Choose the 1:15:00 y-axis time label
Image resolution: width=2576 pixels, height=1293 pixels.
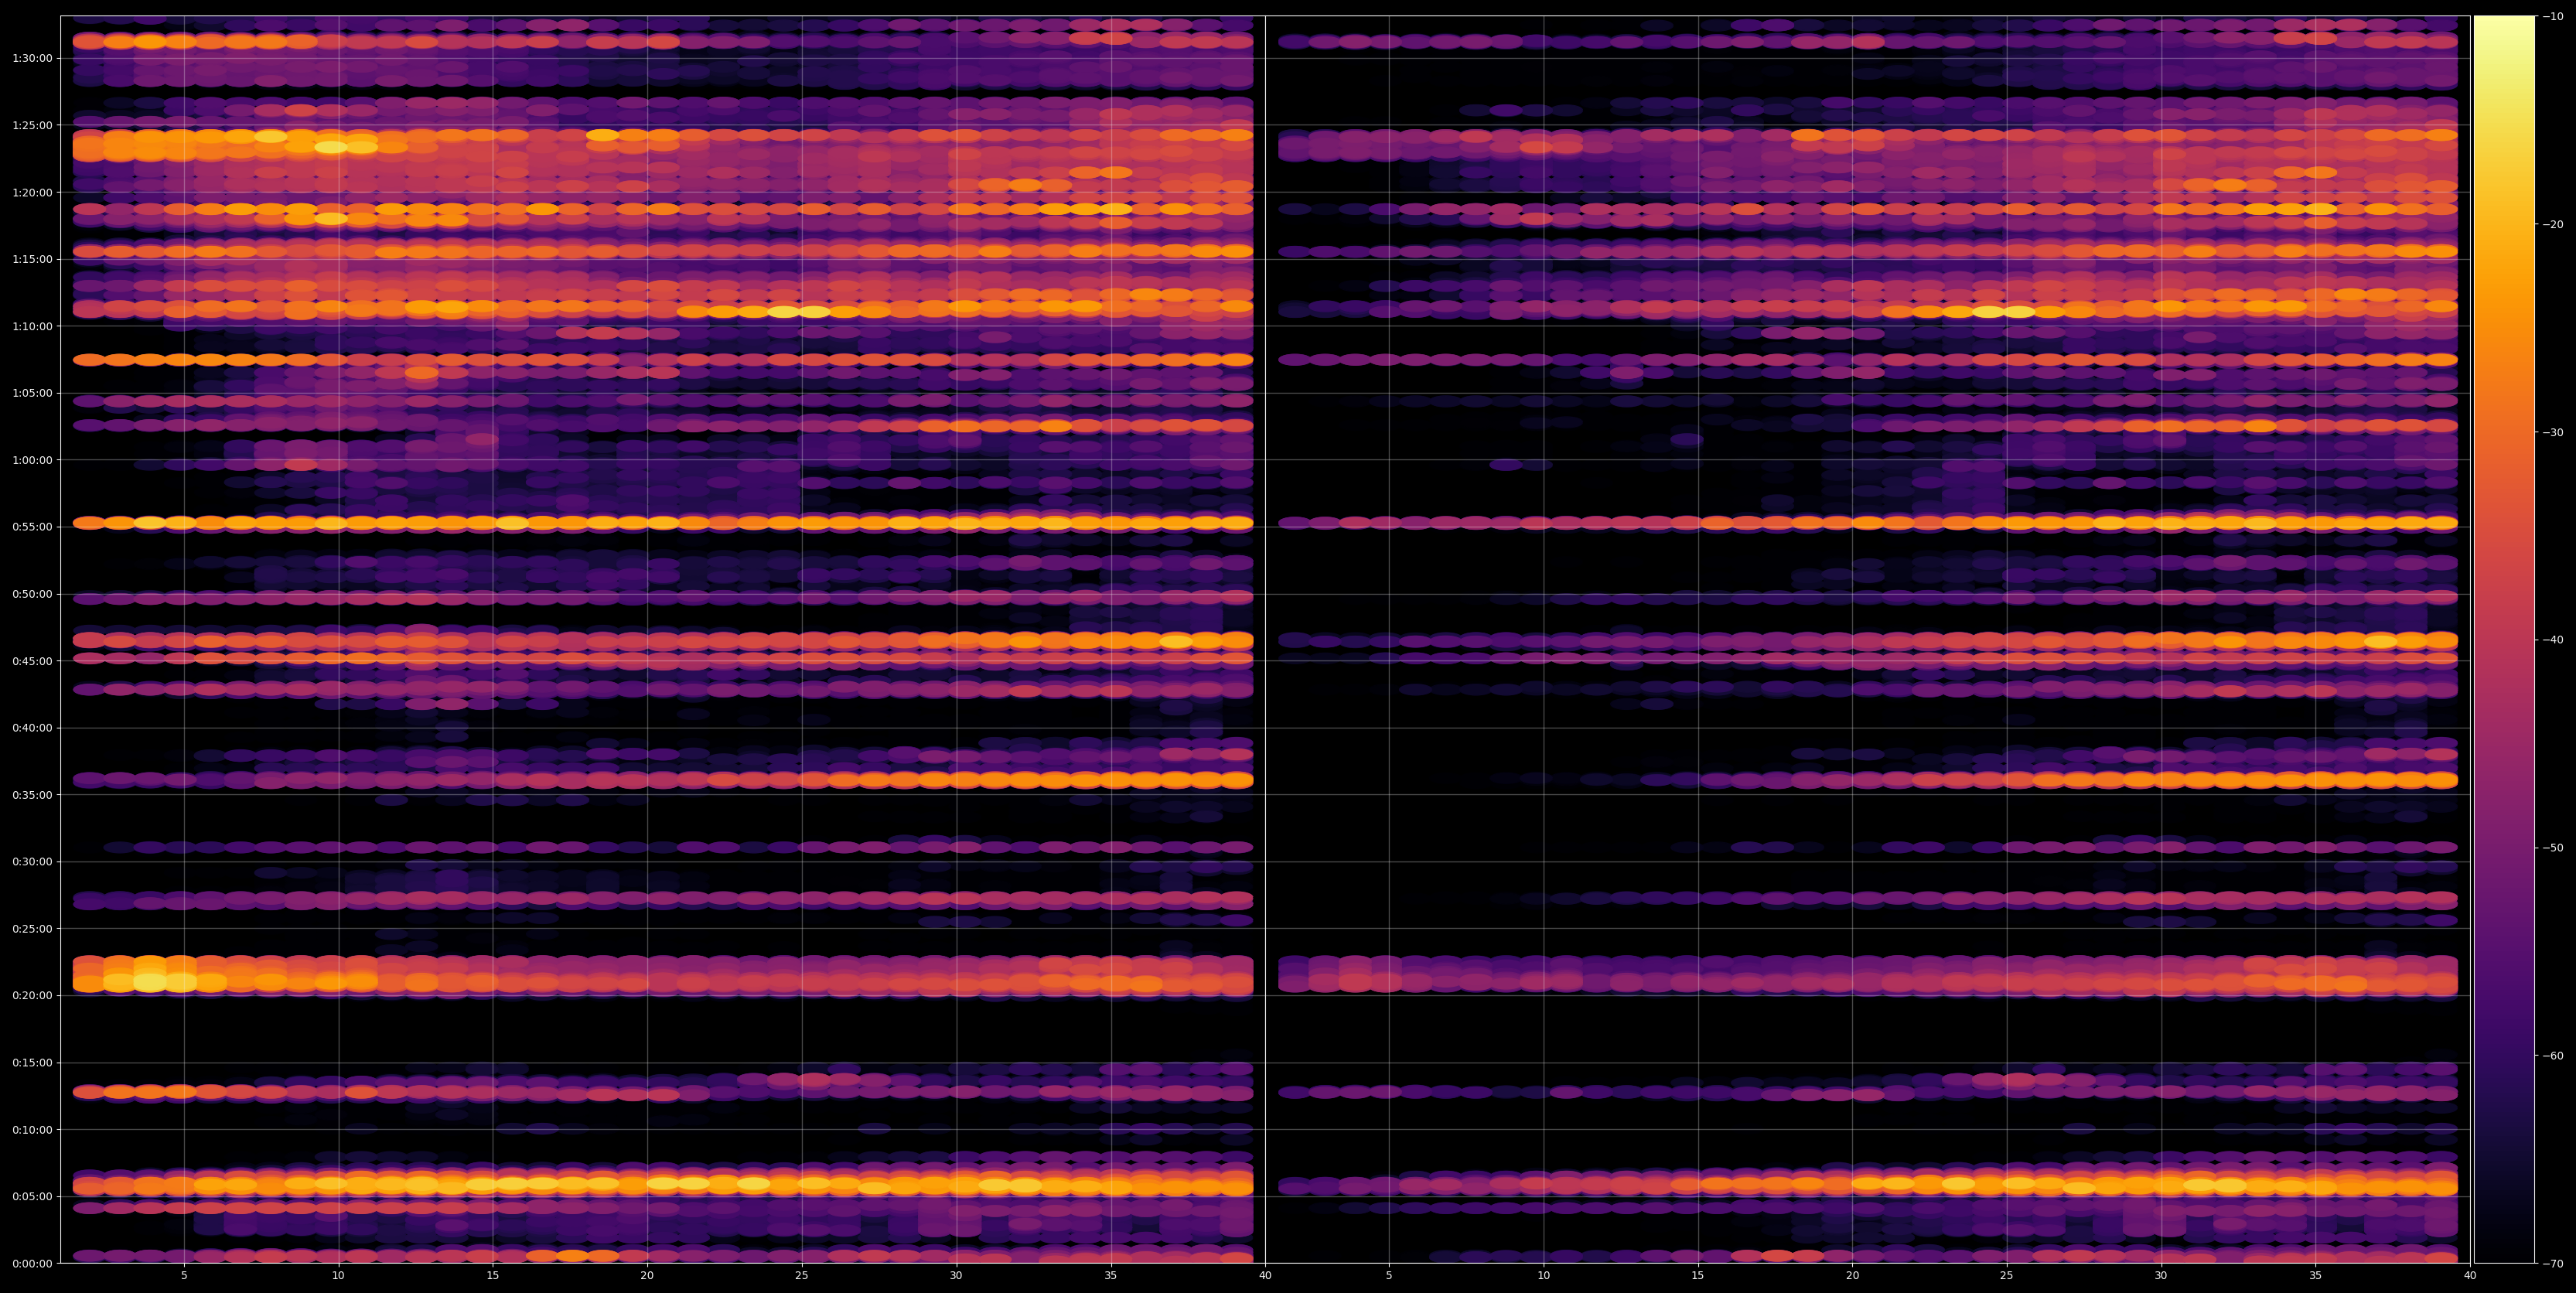(32, 258)
